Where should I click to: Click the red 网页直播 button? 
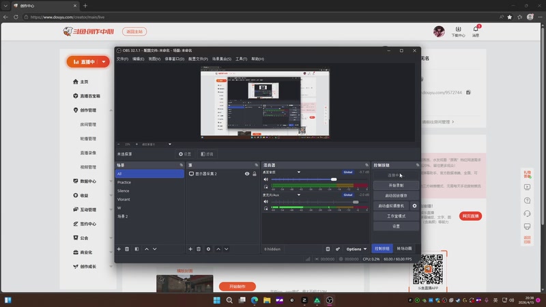point(470,216)
